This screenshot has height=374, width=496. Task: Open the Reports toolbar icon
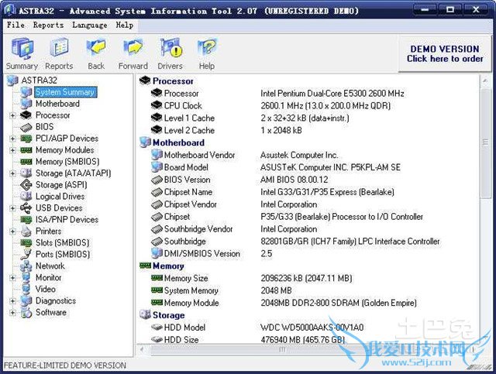[x=59, y=53]
